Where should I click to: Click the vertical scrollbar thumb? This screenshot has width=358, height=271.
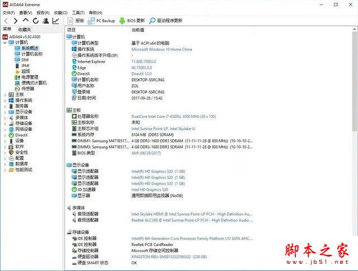pyautogui.click(x=354, y=82)
